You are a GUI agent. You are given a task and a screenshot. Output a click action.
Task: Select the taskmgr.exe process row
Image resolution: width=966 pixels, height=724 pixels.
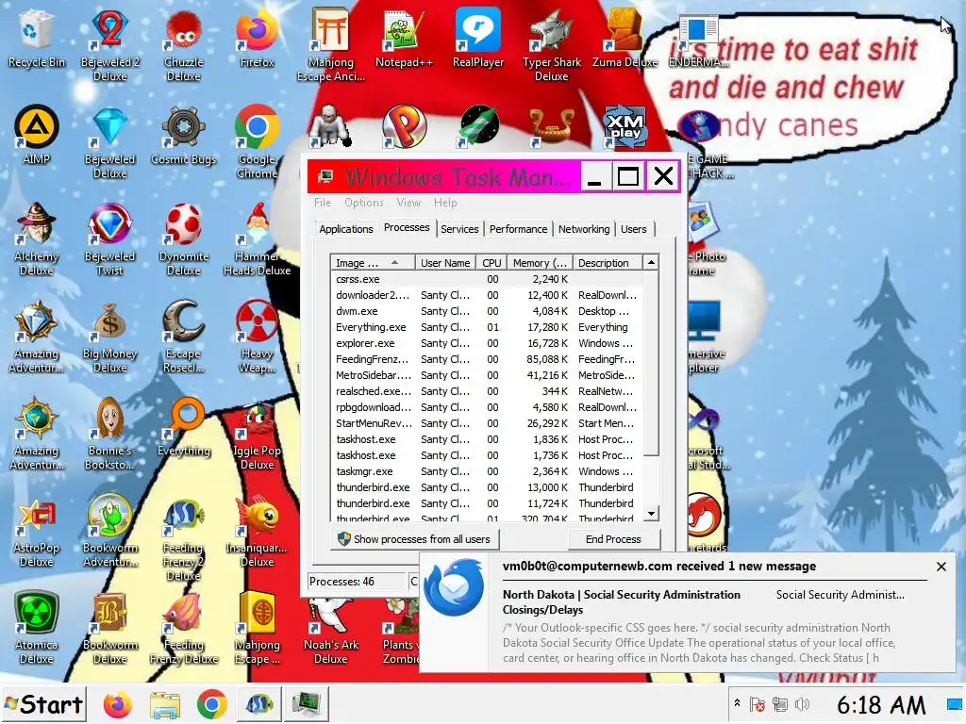click(x=487, y=471)
